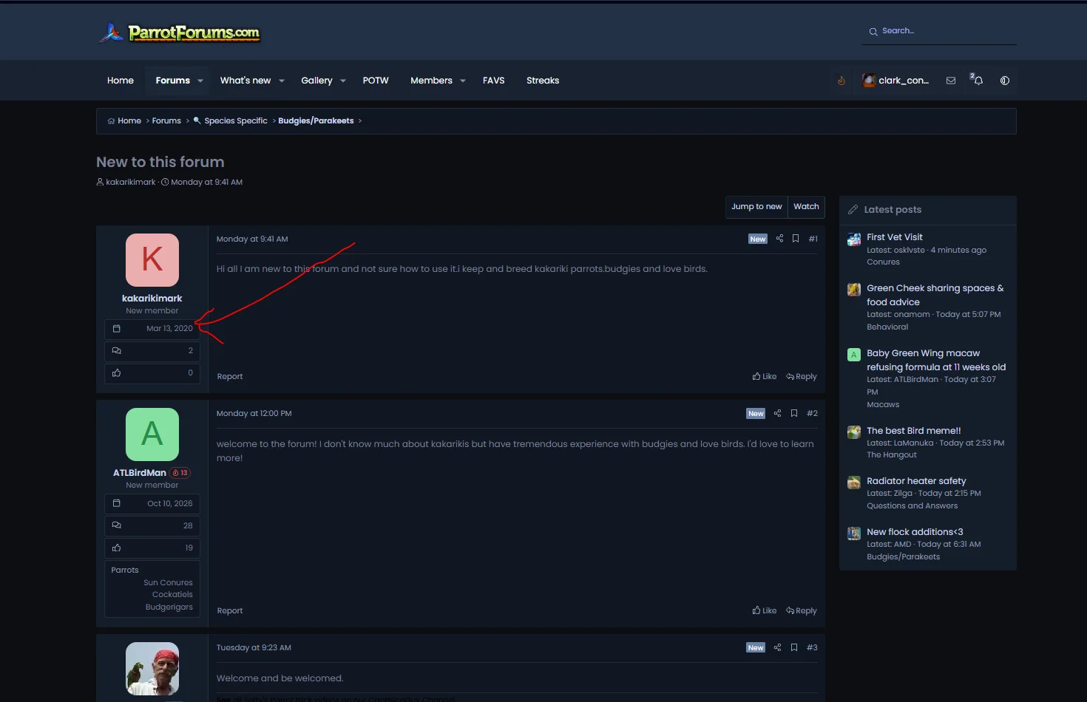
Task: Open 'Green Cheek sharing spaces' poster avatar
Action: tap(854, 290)
